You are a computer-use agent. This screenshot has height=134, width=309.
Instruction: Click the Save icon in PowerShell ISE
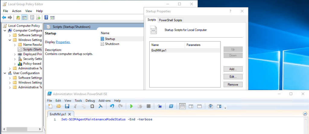[67, 106]
